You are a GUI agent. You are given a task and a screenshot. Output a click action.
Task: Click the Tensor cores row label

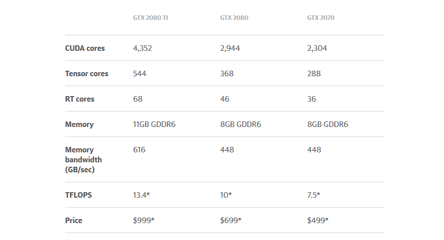[87, 74]
